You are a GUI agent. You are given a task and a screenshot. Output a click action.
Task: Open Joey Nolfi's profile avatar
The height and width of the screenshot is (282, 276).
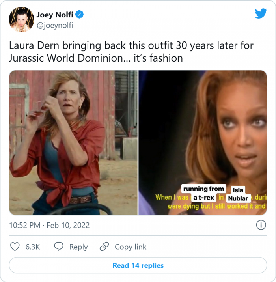[x=21, y=19]
